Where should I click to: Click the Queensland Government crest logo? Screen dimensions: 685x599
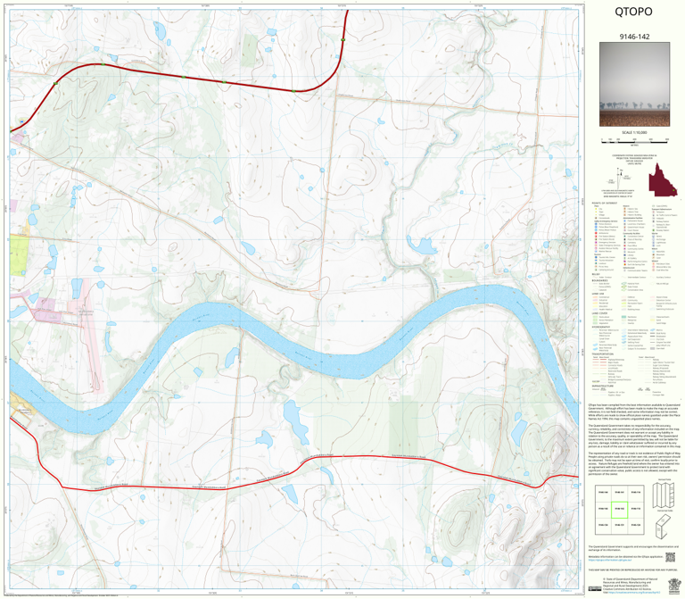(x=674, y=586)
